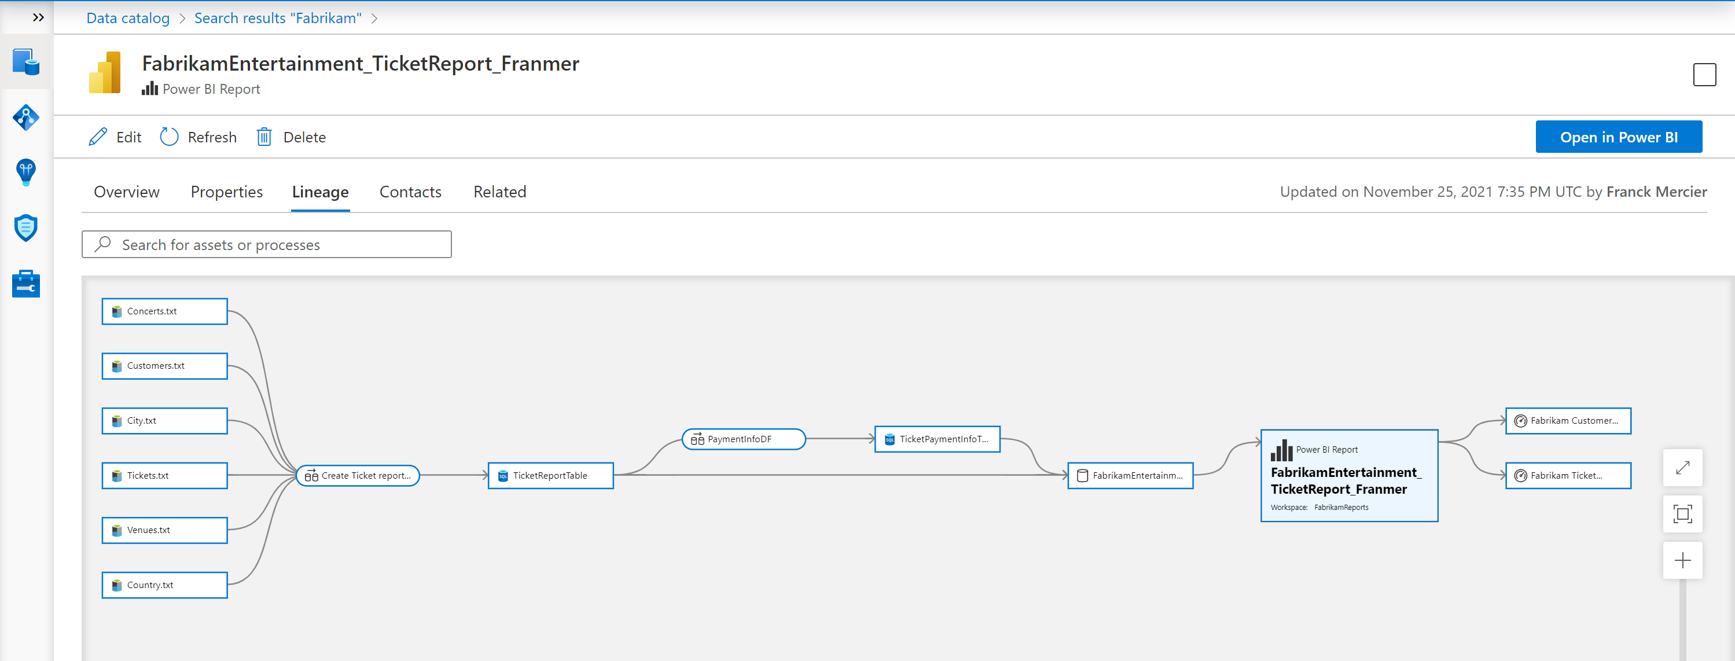
Task: Click the Refresh circular arrow icon
Action: [167, 136]
